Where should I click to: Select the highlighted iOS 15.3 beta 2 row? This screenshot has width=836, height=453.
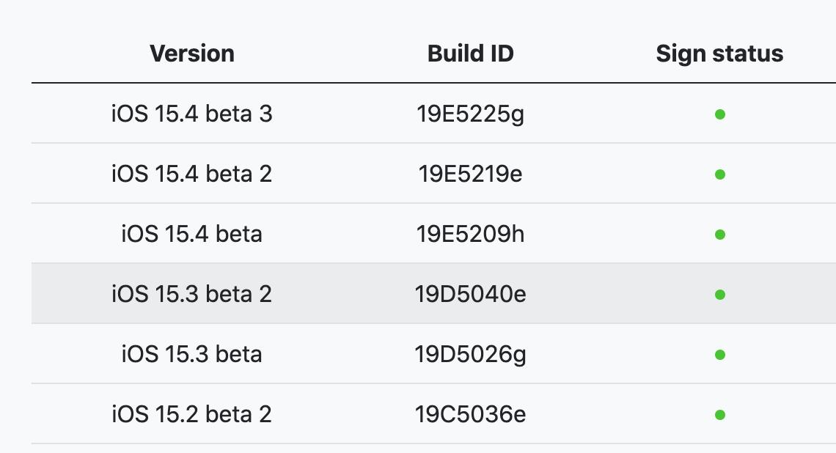(192, 295)
